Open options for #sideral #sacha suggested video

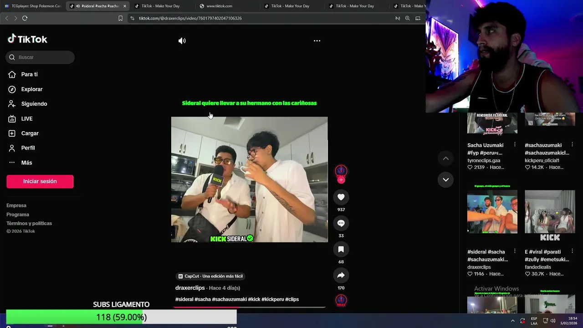point(515,251)
